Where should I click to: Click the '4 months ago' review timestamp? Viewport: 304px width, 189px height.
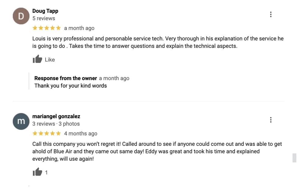click(x=81, y=133)
